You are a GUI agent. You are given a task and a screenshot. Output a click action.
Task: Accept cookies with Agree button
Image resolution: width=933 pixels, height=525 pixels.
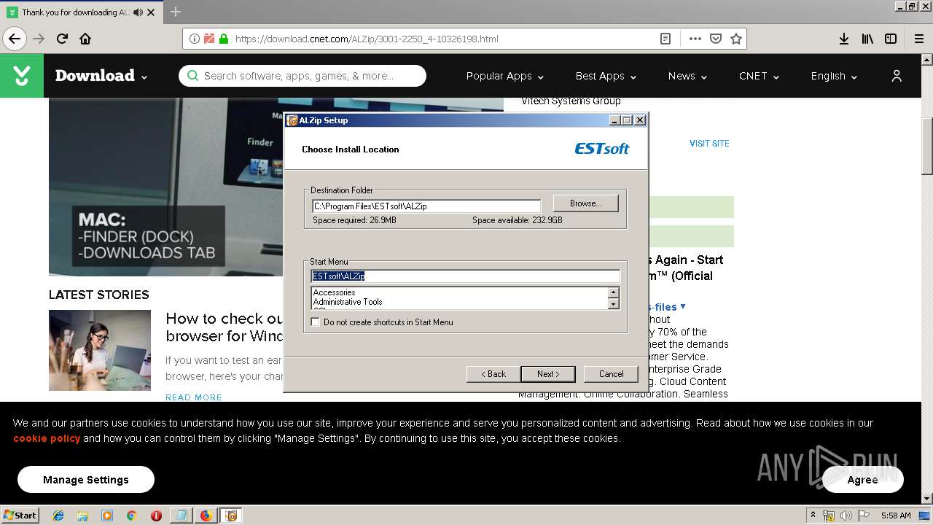pyautogui.click(x=863, y=480)
